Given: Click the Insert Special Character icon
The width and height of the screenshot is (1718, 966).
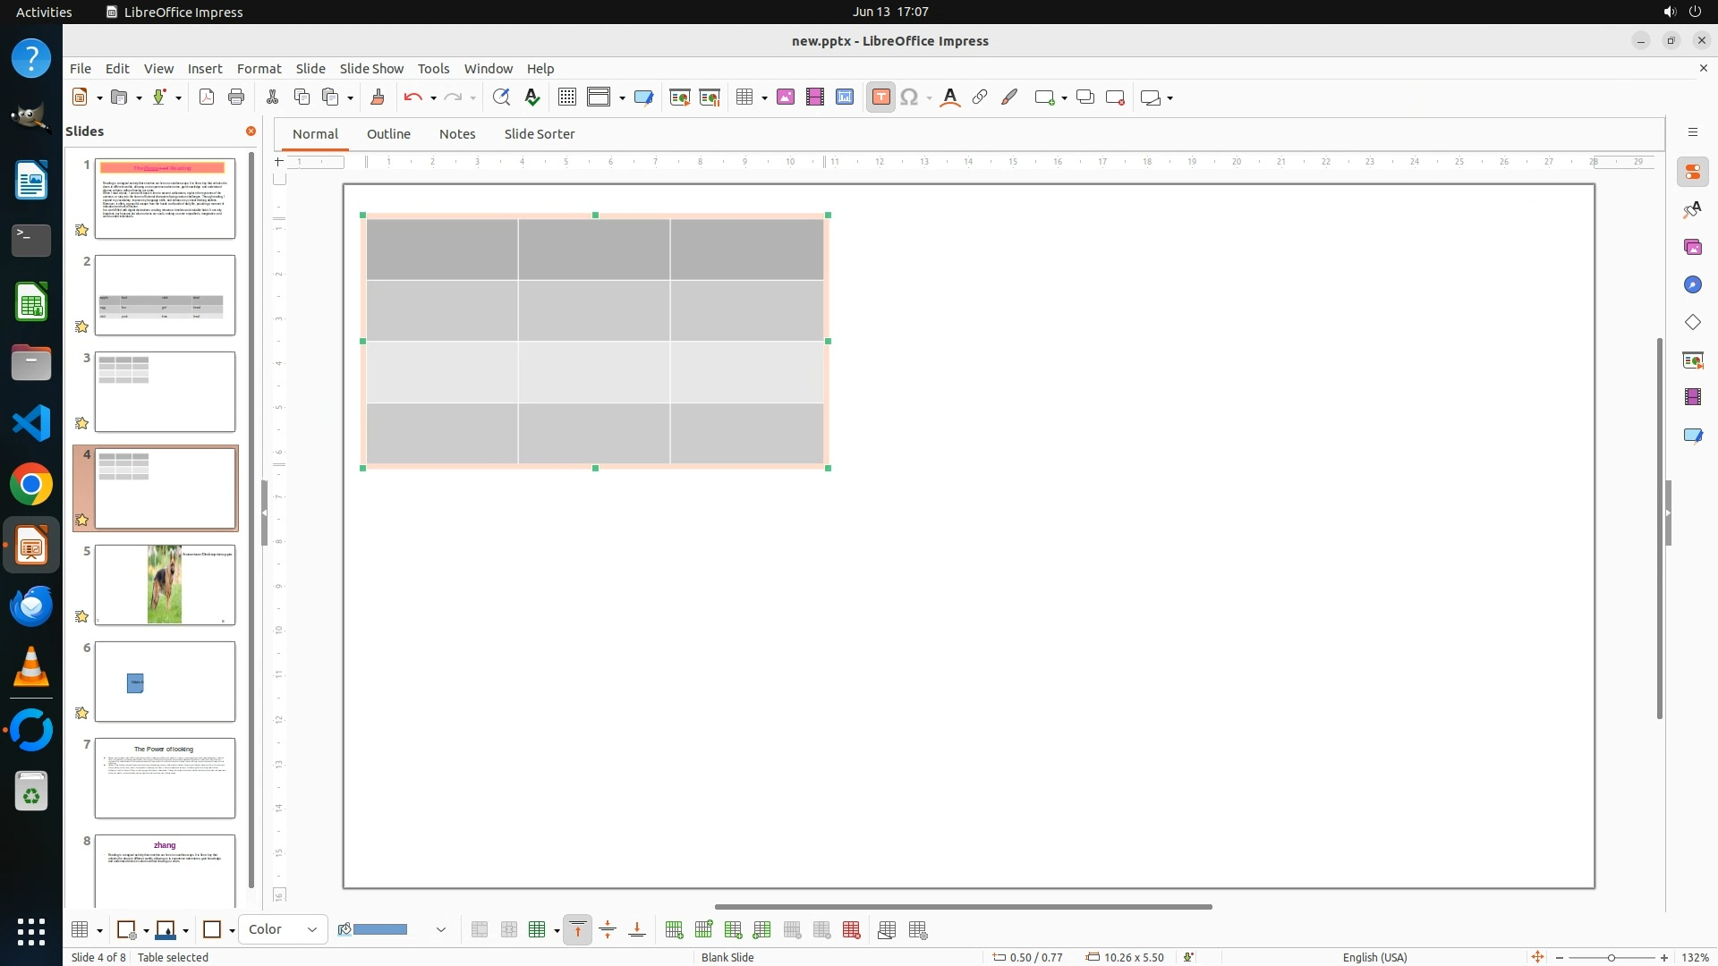Looking at the screenshot, I should pos(909,97).
